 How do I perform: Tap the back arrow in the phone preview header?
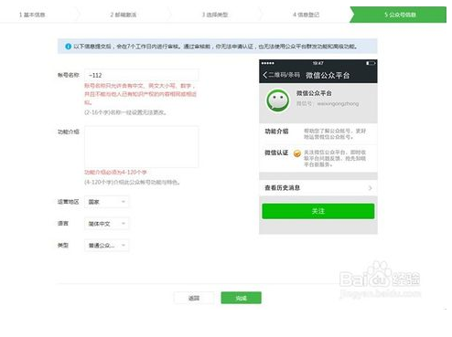click(265, 75)
